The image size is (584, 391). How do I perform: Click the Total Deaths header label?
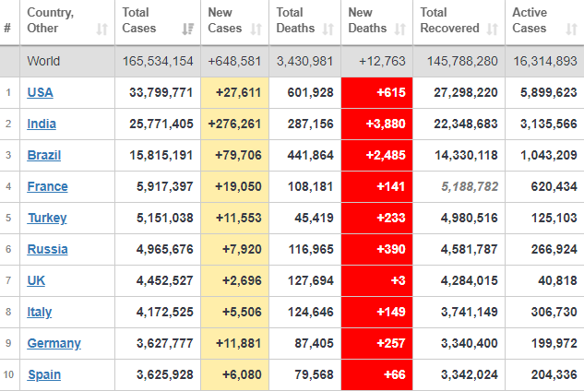(295, 20)
